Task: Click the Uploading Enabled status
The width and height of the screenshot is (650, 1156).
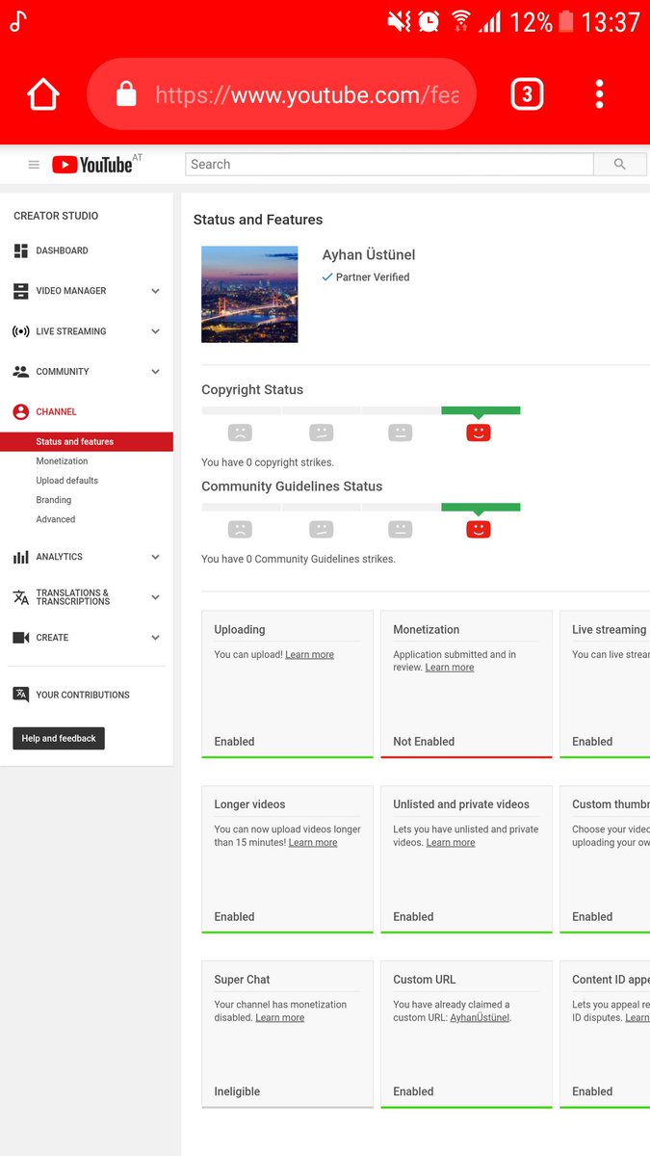Action: (x=234, y=742)
